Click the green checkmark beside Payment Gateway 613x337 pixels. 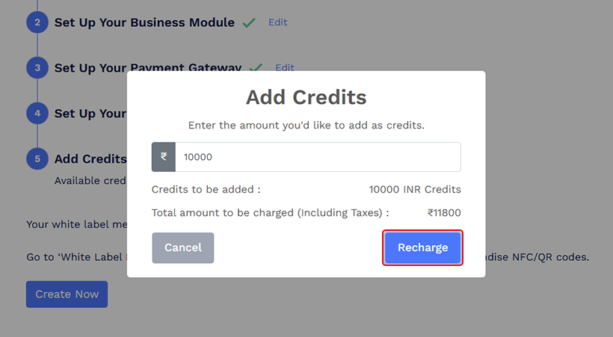(x=256, y=68)
